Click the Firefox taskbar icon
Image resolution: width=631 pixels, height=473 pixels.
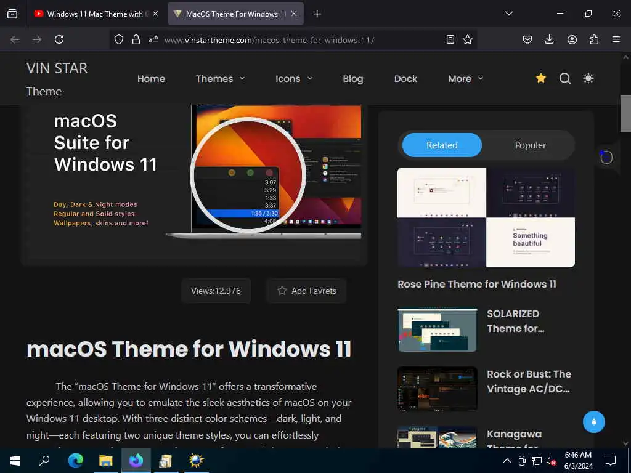(136, 461)
